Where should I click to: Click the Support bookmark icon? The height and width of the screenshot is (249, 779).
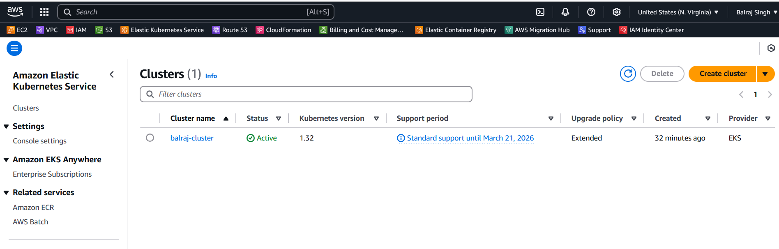582,30
